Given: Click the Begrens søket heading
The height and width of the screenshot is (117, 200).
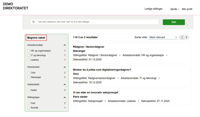Looking at the screenshot, I should click(x=36, y=38).
